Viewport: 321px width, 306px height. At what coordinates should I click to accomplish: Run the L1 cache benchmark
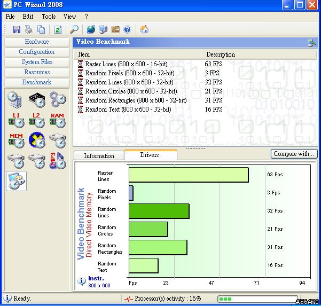click(17, 120)
